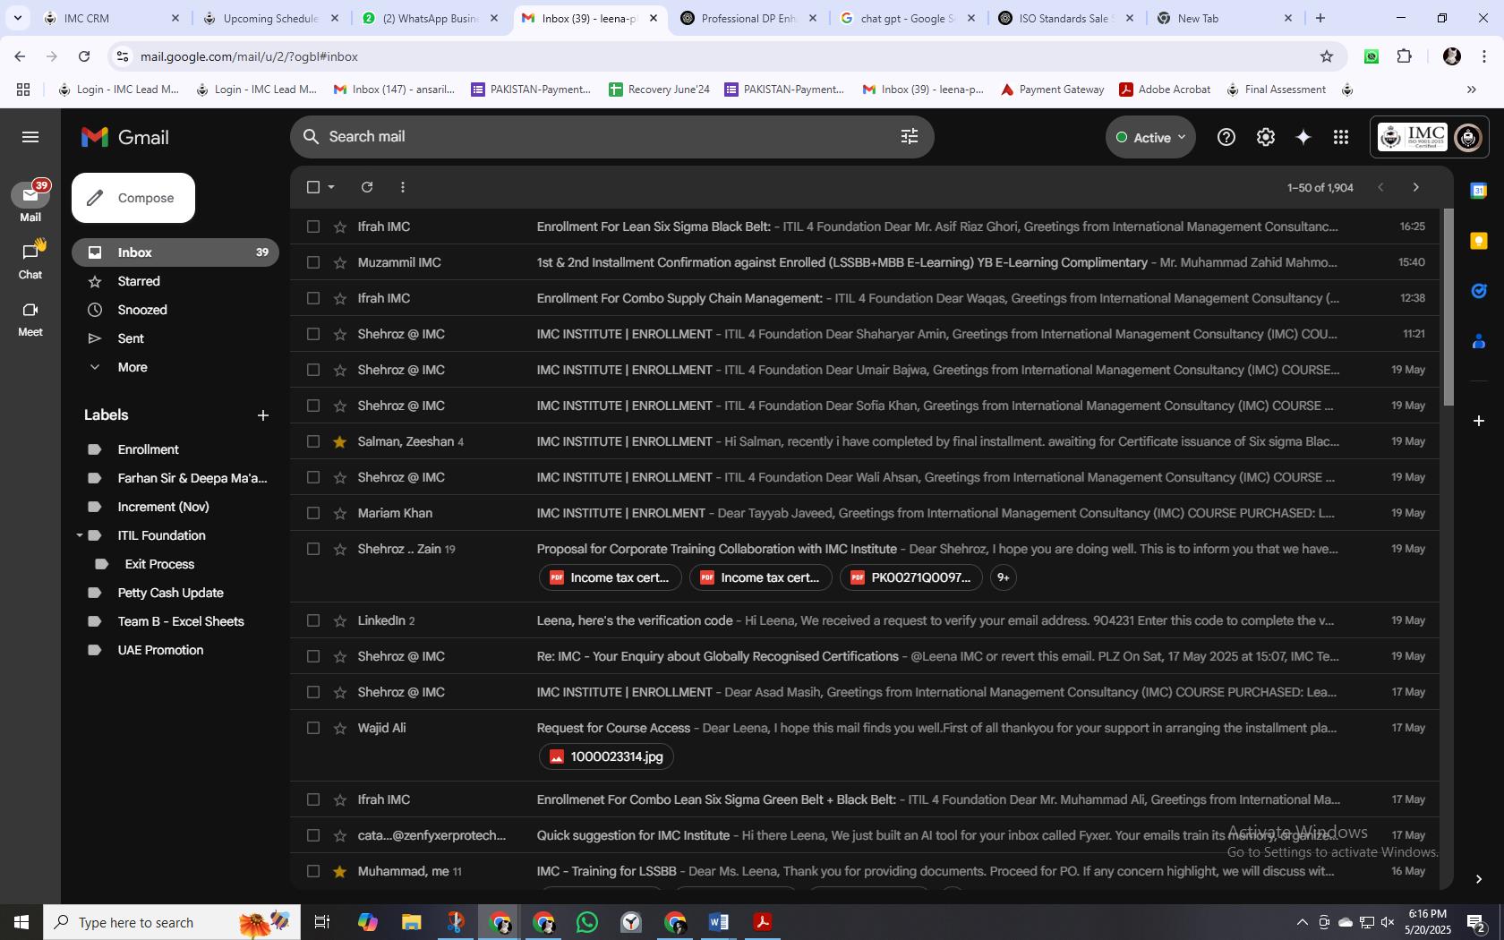Screen dimensions: 1504x940
Task: Tick checkbox for the LinkedIn verification email
Action: tap(312, 620)
